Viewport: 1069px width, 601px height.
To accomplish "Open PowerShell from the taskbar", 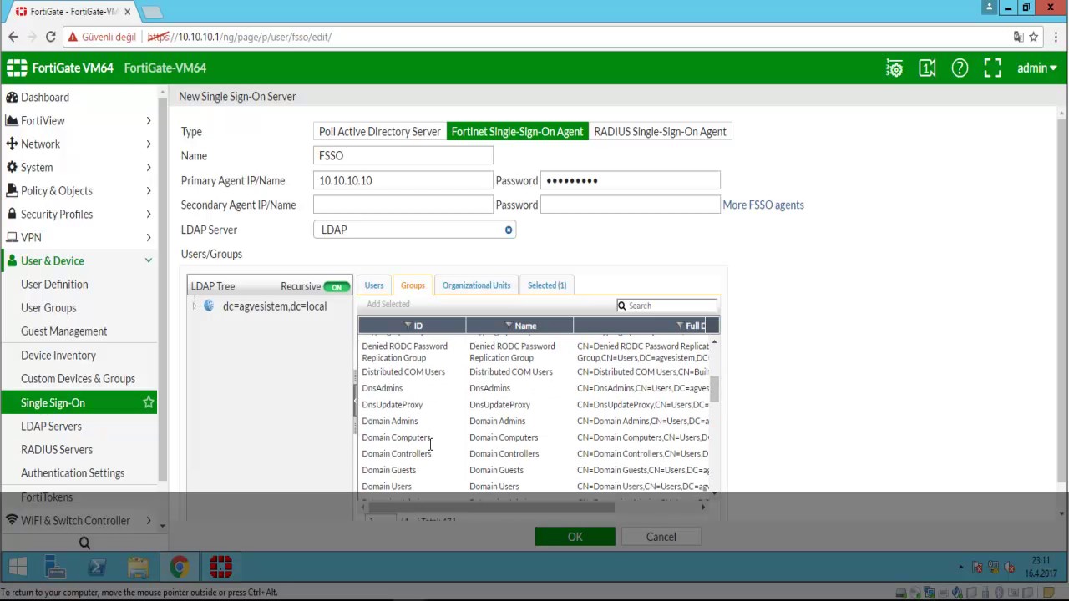I will (x=97, y=568).
